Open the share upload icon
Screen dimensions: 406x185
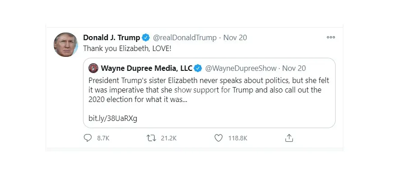click(x=289, y=138)
